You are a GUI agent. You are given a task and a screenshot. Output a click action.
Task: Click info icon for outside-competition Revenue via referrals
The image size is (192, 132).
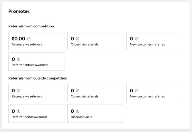click(19, 91)
